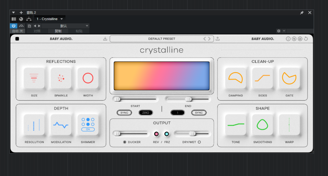Click the three-bars channel editor icon
This screenshot has width=328, height=176.
[x=14, y=19]
